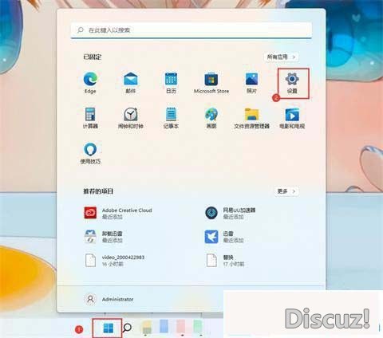Click the Administrator user account button
Image resolution: width=383 pixels, height=338 pixels.
(x=109, y=300)
